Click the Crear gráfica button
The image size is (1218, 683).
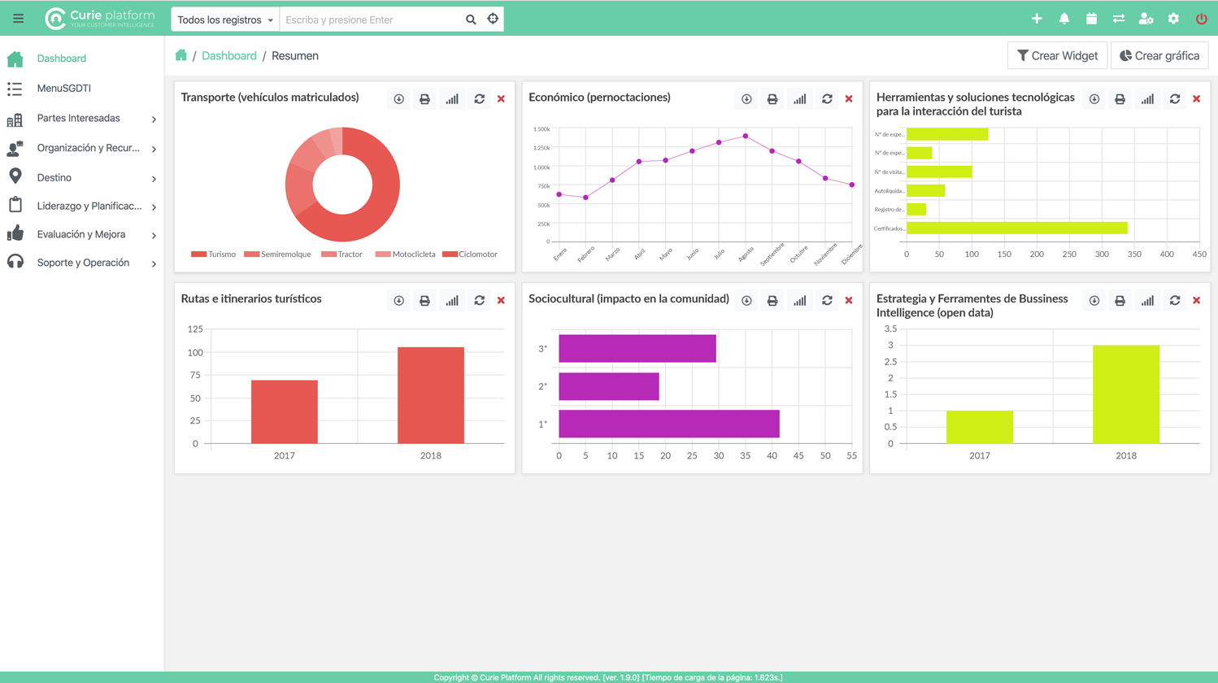tap(1159, 56)
